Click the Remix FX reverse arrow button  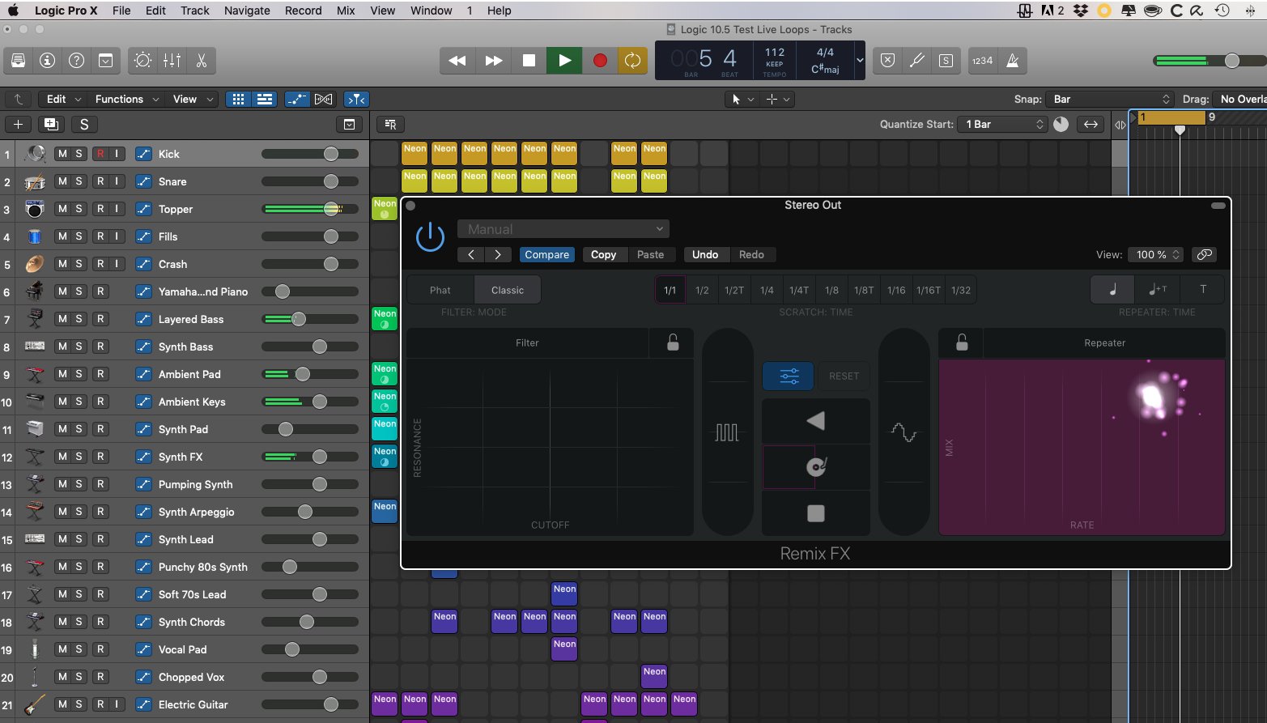815,420
